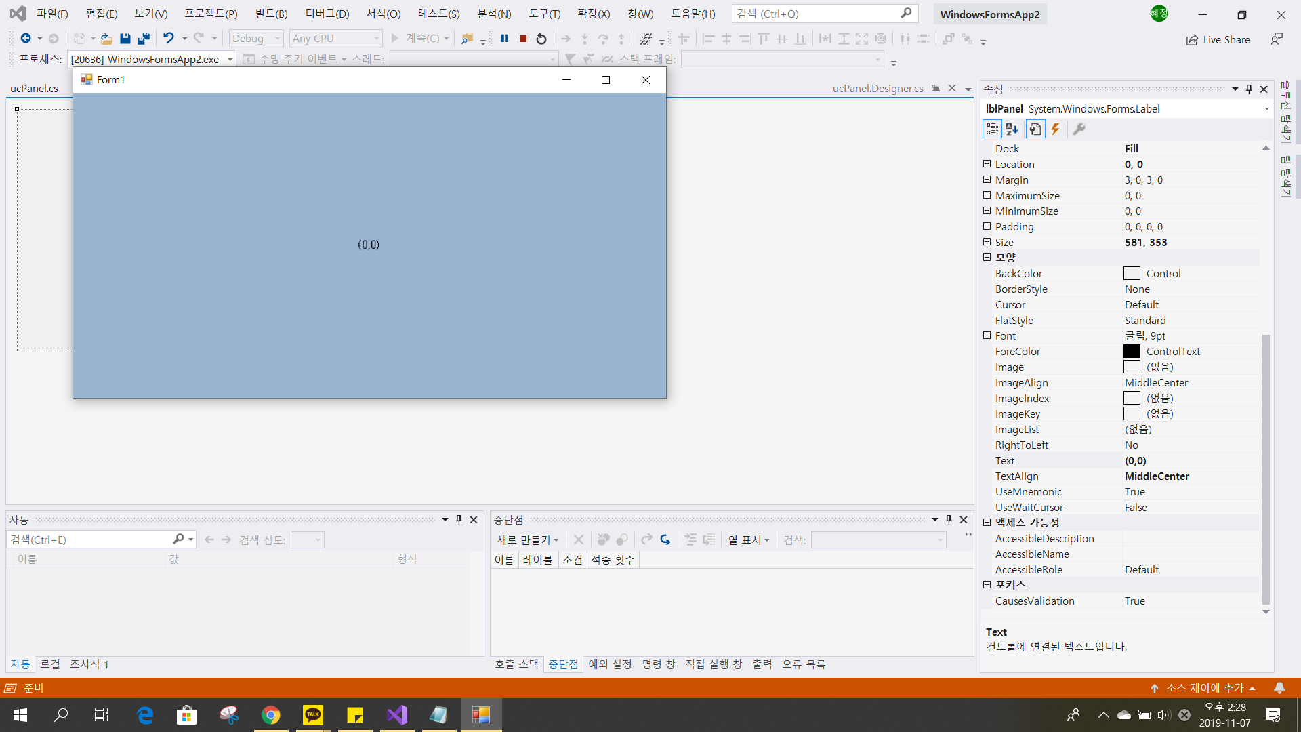The image size is (1301, 732).
Task: Click the Live Share button
Action: [1218, 40]
